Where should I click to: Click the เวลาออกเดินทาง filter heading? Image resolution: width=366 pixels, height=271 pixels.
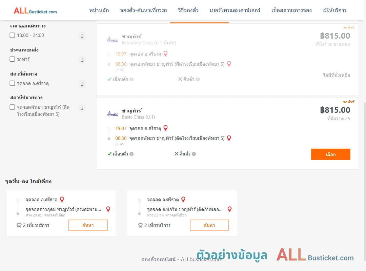click(x=28, y=26)
